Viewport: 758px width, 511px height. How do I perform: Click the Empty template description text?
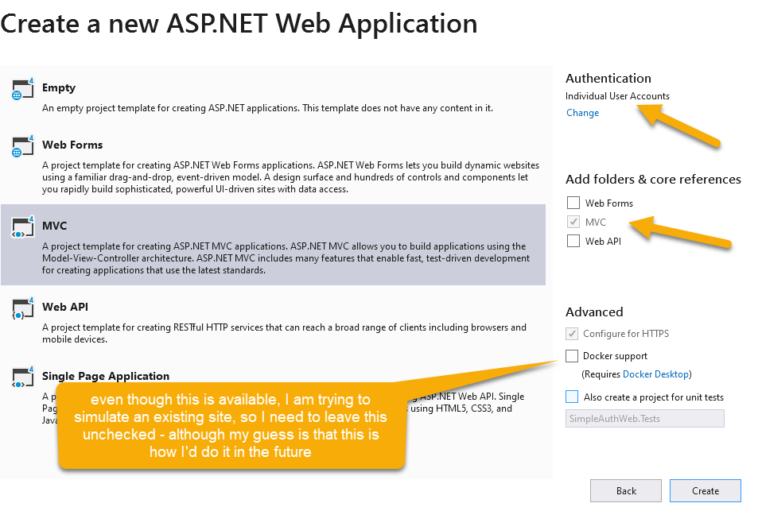(x=267, y=108)
